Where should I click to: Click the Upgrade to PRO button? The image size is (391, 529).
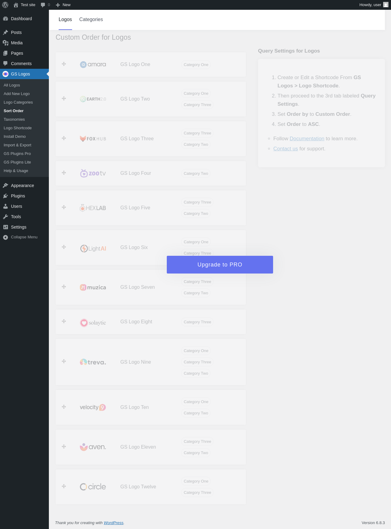(220, 265)
